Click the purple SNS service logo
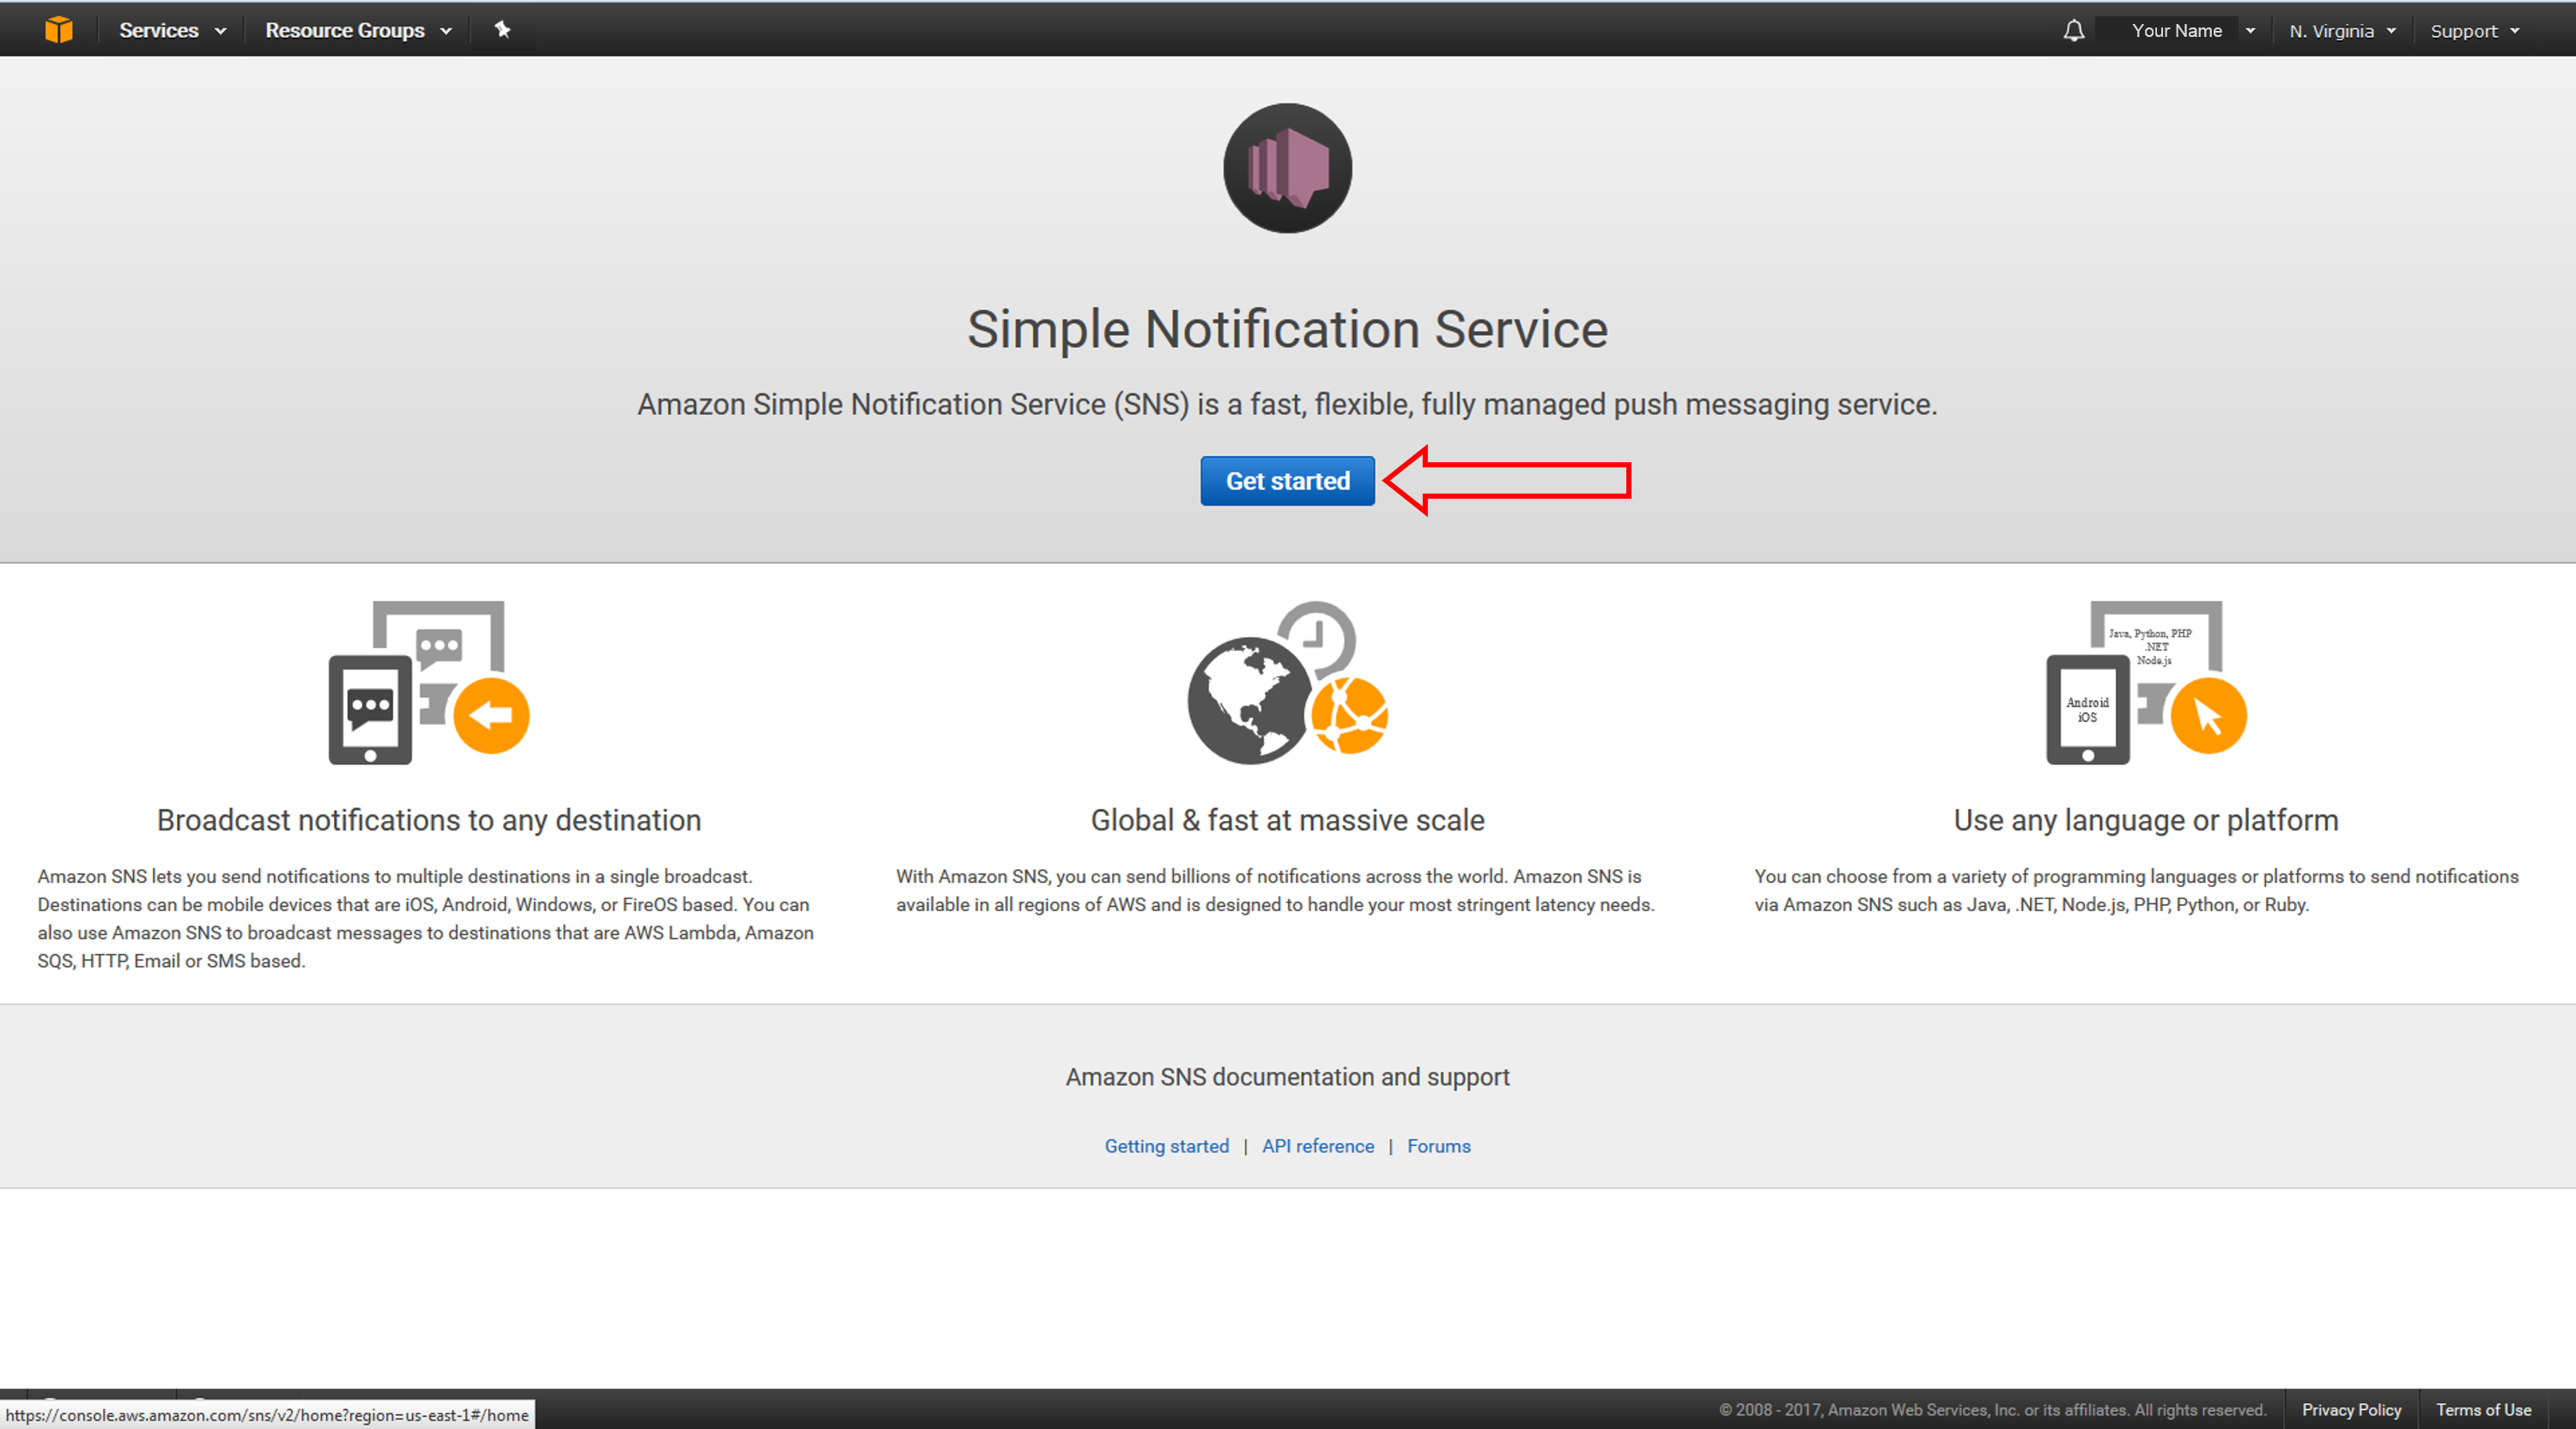 click(x=1287, y=168)
